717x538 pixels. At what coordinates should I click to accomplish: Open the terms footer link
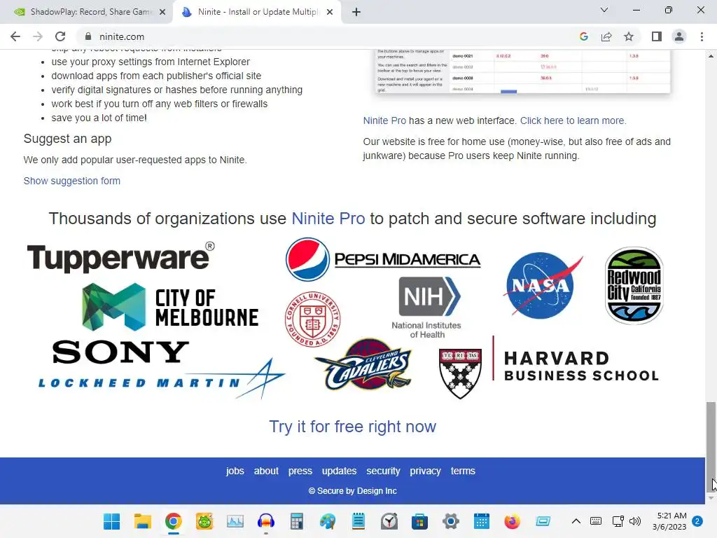click(x=463, y=471)
